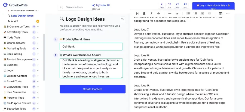Click Logo Idea 8 heading text

tap(142, 55)
